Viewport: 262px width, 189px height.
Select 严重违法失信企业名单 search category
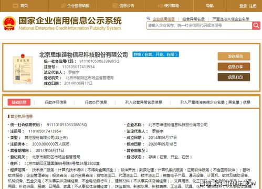click(230, 19)
